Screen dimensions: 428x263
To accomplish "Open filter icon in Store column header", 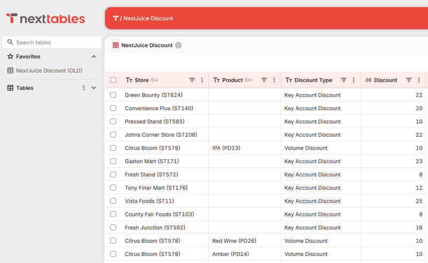I will coord(192,80).
